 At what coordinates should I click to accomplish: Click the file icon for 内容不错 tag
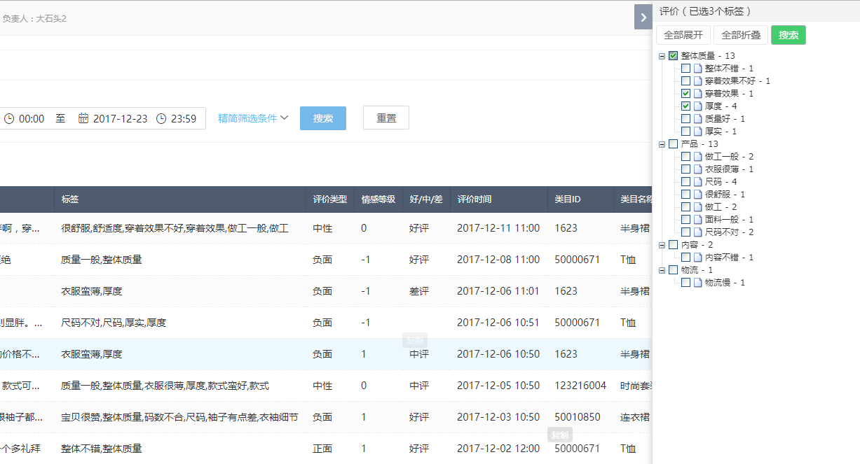click(697, 258)
